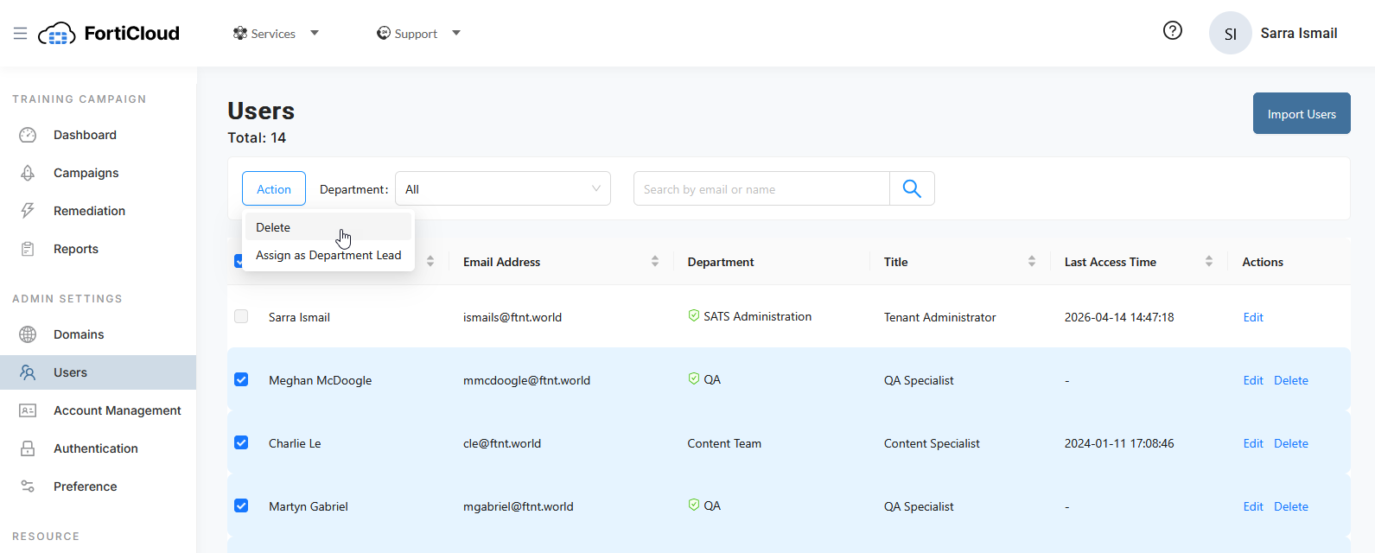
Task: Click the Action button
Action: pos(274,188)
